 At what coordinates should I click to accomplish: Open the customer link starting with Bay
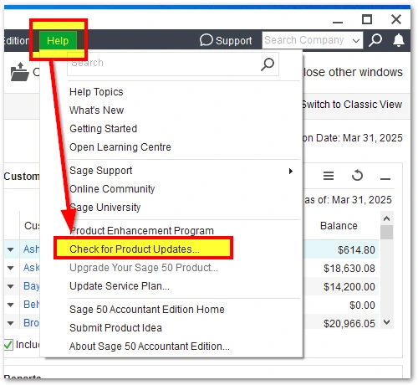pyautogui.click(x=31, y=286)
